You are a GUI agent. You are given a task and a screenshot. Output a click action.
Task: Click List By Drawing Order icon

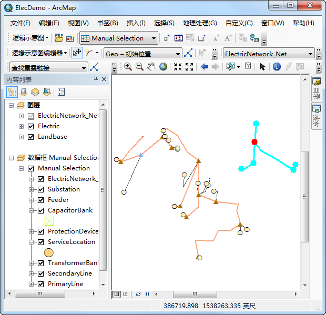(x=13, y=92)
